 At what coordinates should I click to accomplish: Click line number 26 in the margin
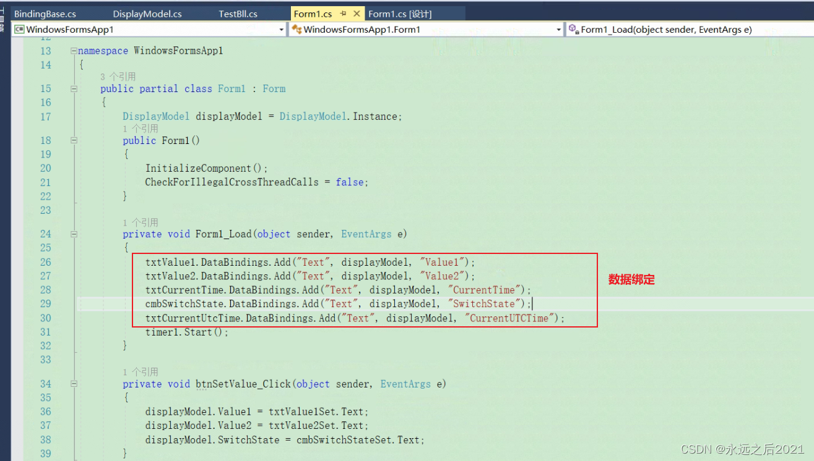[x=46, y=261]
